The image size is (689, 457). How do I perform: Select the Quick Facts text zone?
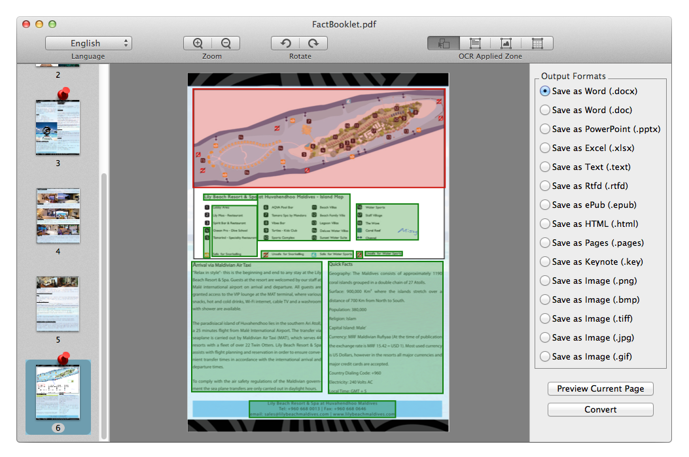[x=385, y=328]
